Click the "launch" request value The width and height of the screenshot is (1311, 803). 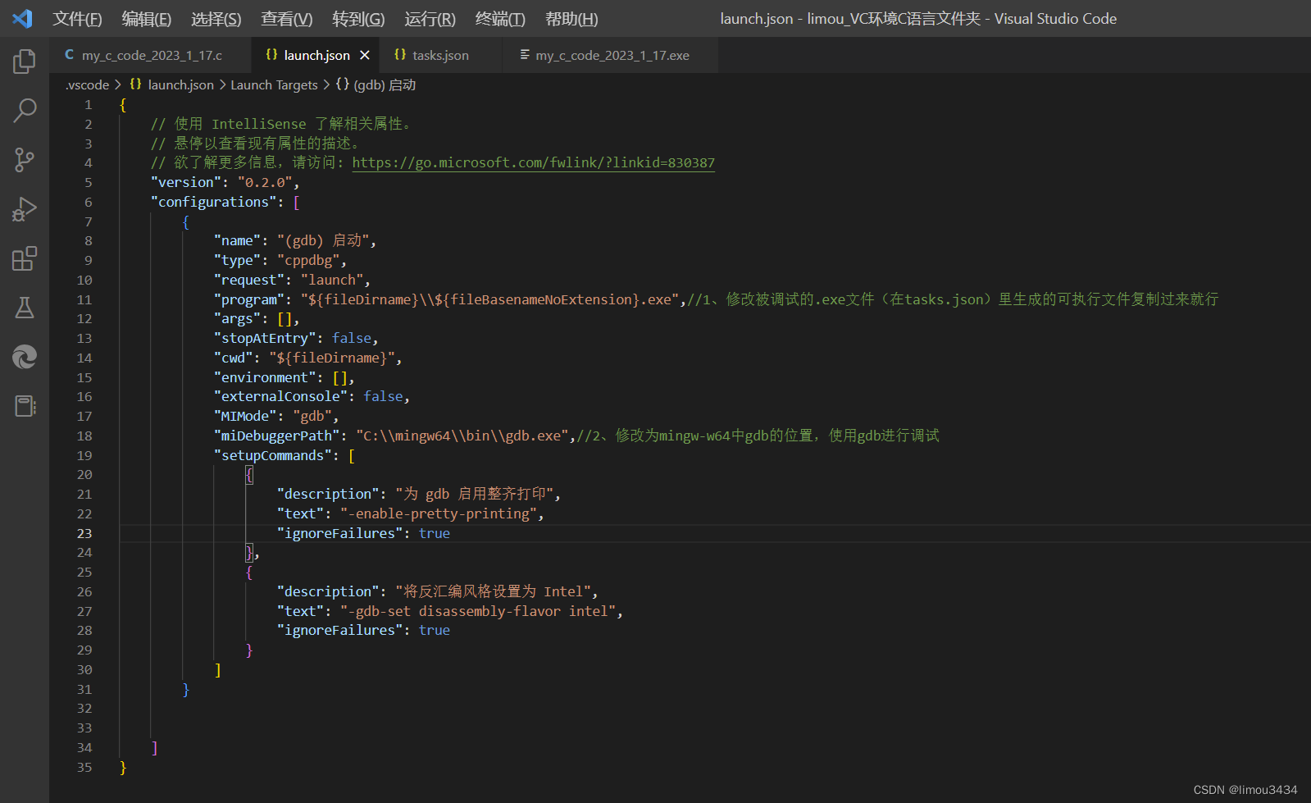point(332,280)
